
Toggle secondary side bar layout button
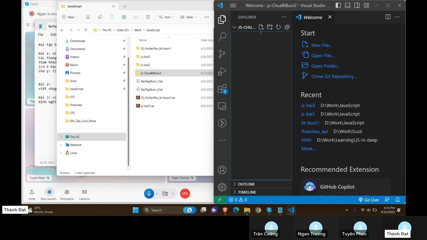[x=357, y=5]
